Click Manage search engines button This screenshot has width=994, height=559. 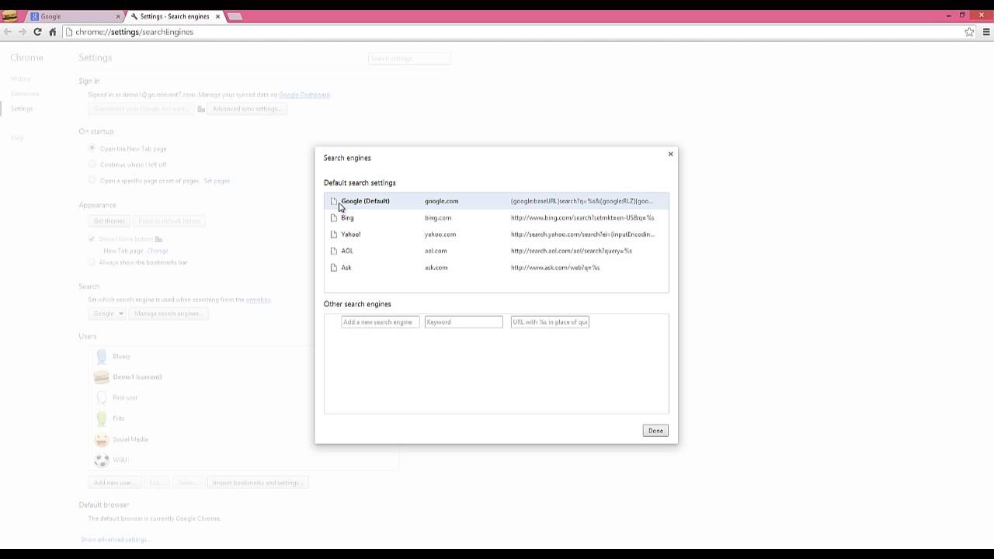click(168, 314)
